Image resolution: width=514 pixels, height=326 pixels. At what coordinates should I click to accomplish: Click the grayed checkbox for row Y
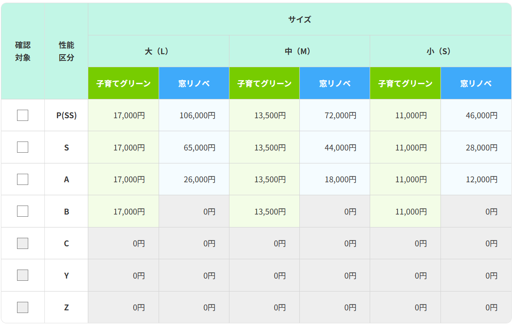(23, 275)
